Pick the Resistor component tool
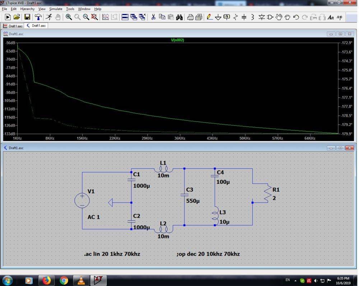This screenshot has height=286, width=359. 236,17
